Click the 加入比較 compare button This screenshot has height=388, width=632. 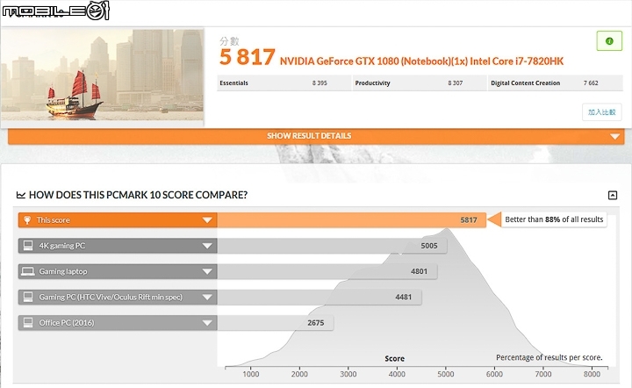click(601, 112)
